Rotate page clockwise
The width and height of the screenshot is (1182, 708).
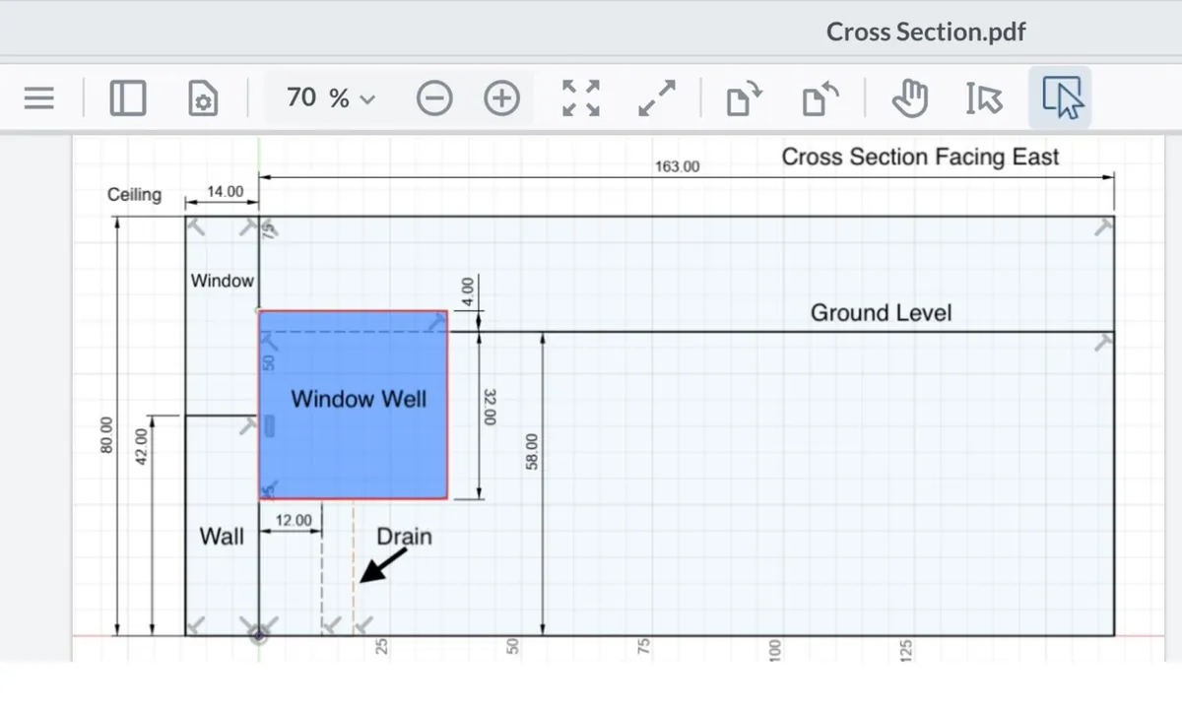[x=745, y=98]
